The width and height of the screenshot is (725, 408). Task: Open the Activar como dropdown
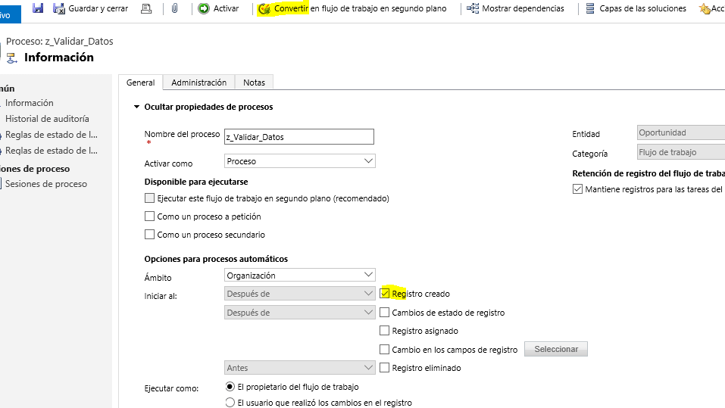click(x=300, y=161)
